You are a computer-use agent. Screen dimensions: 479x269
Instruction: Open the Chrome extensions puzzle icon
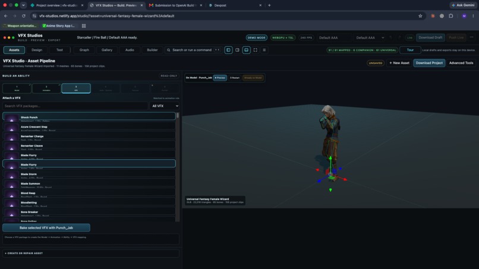click(x=451, y=16)
